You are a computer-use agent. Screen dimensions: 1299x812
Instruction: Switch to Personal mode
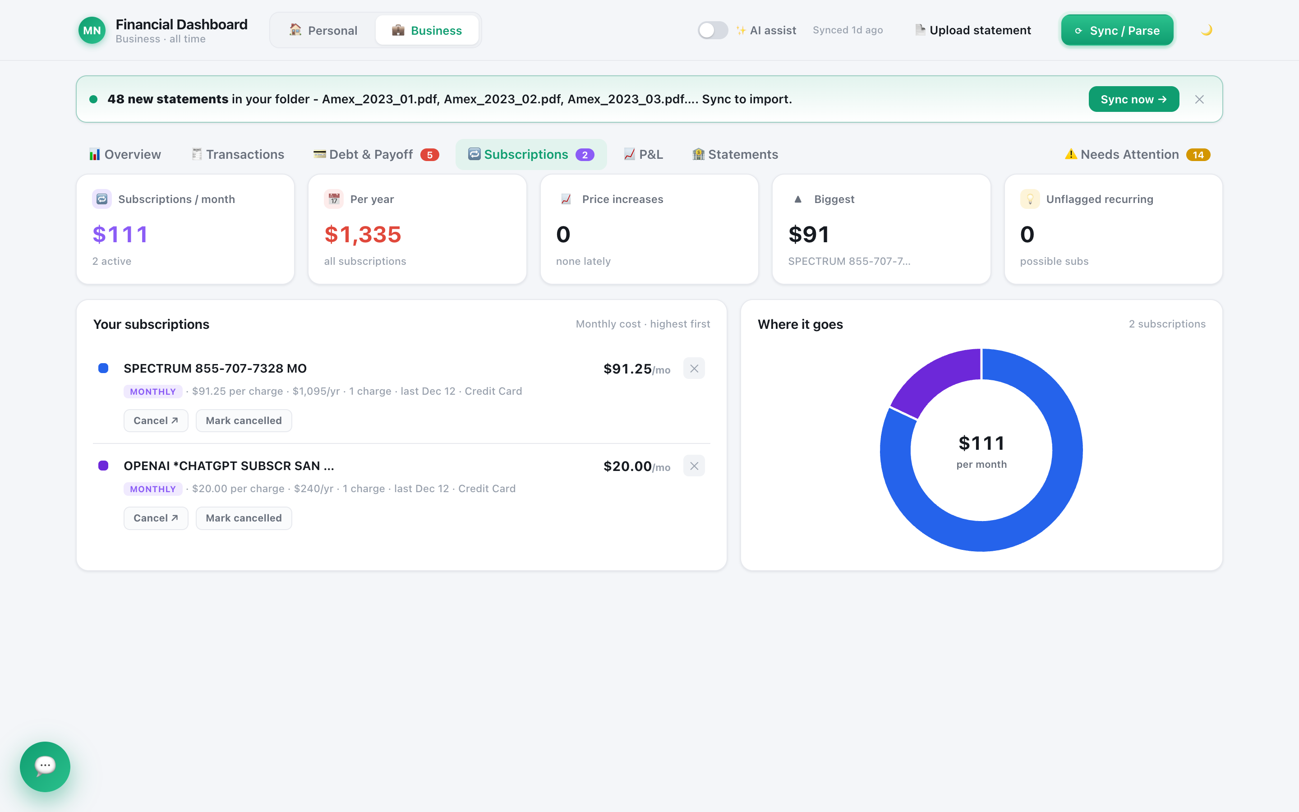[x=323, y=30]
